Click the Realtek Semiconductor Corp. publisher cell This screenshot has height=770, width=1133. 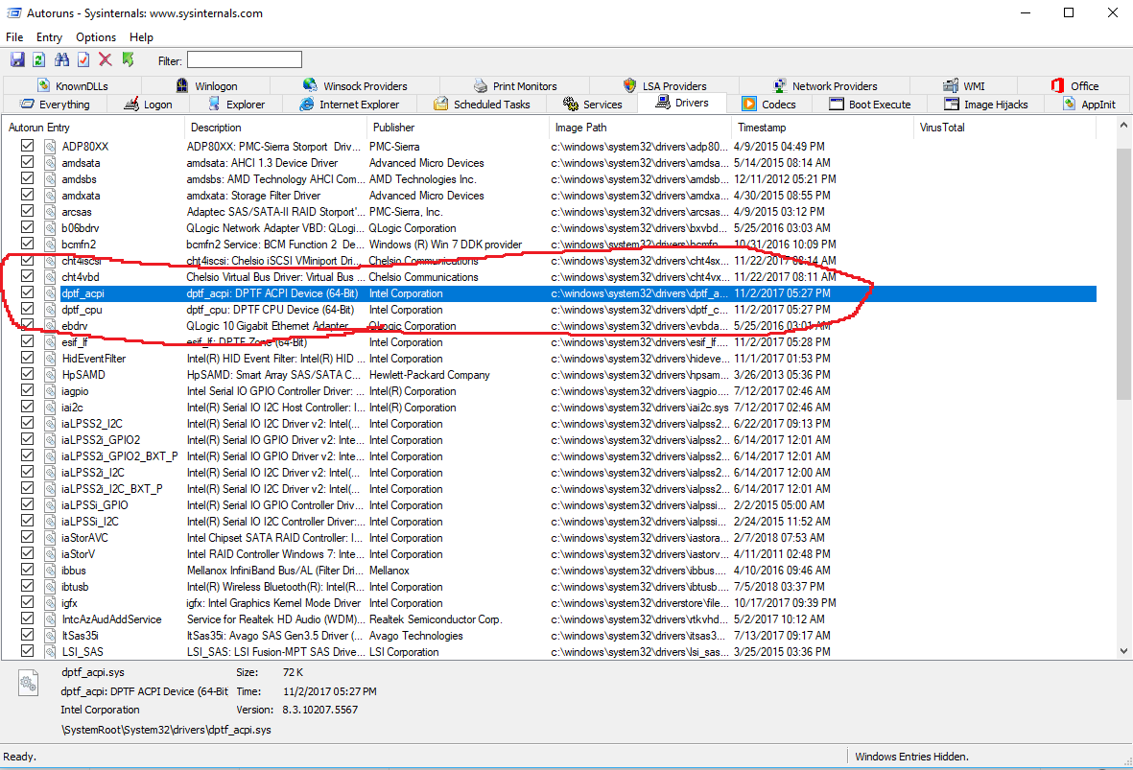point(435,619)
